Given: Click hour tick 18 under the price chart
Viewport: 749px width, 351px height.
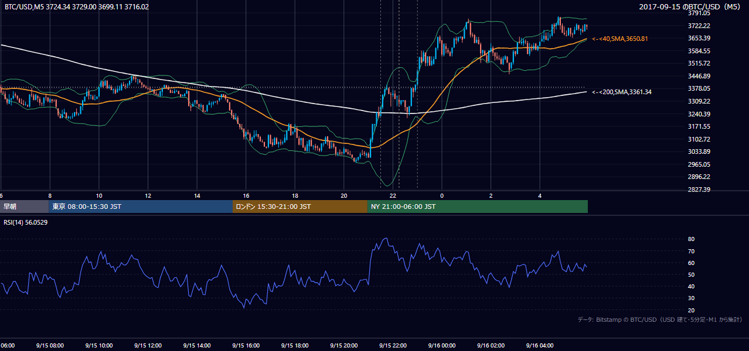Looking at the screenshot, I should coord(295,196).
